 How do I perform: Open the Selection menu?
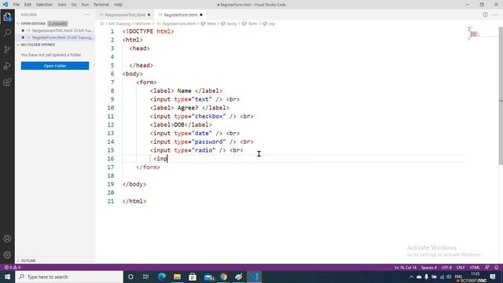pos(44,5)
